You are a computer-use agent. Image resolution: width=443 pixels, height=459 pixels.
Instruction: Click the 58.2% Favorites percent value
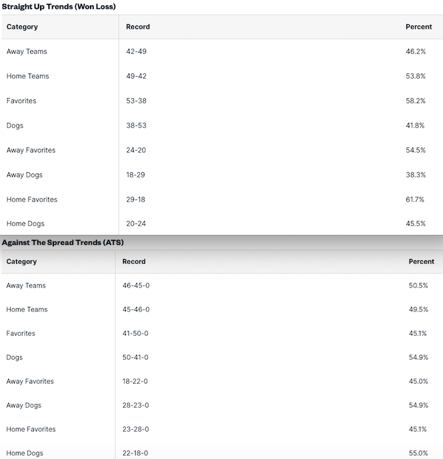[x=416, y=101]
